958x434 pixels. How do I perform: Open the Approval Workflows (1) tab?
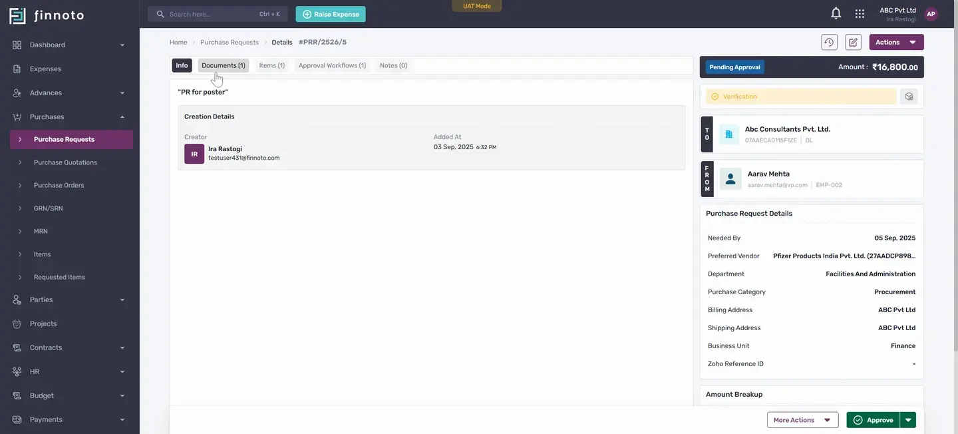click(332, 65)
